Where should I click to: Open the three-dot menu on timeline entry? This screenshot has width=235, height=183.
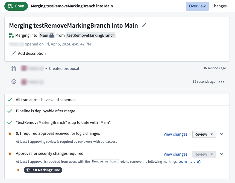pyautogui.click(x=222, y=82)
